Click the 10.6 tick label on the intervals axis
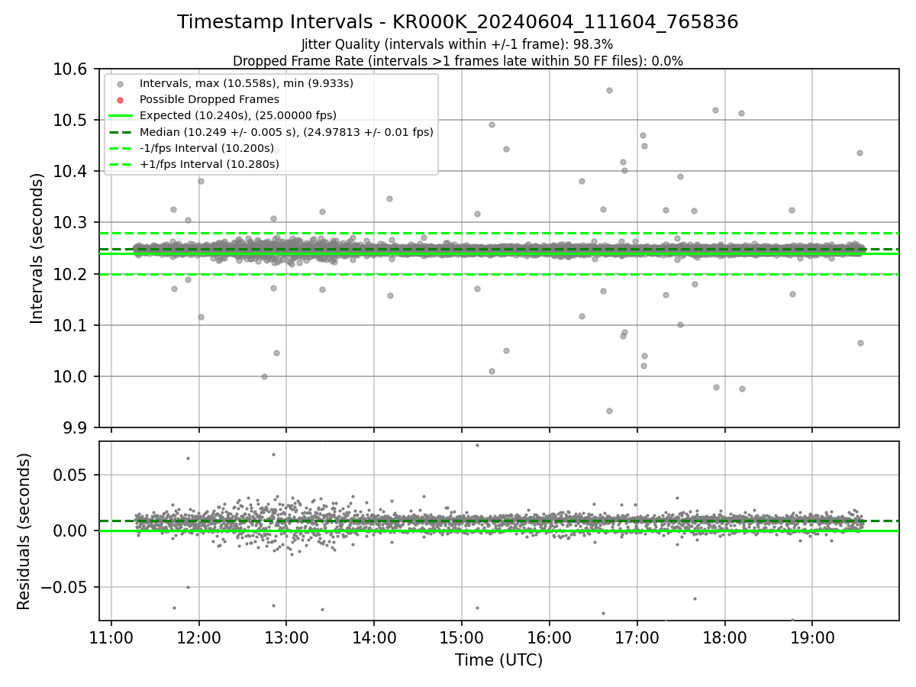 coord(71,69)
